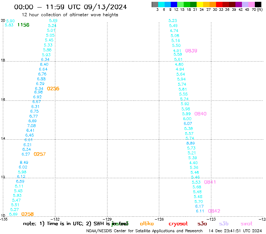Click the 6.59 wave height value
The height and width of the screenshot is (234, 266).
point(20,181)
